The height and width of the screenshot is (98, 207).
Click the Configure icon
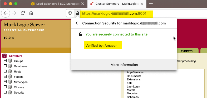click(4, 56)
